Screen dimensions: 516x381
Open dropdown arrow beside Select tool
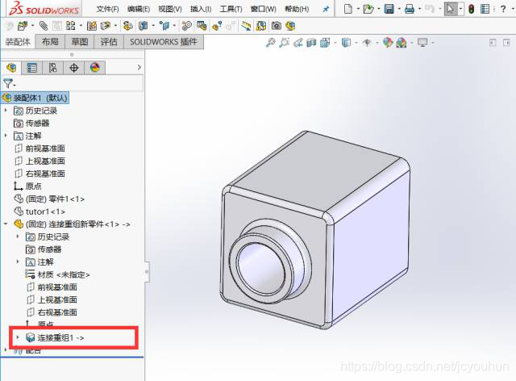[x=460, y=9]
